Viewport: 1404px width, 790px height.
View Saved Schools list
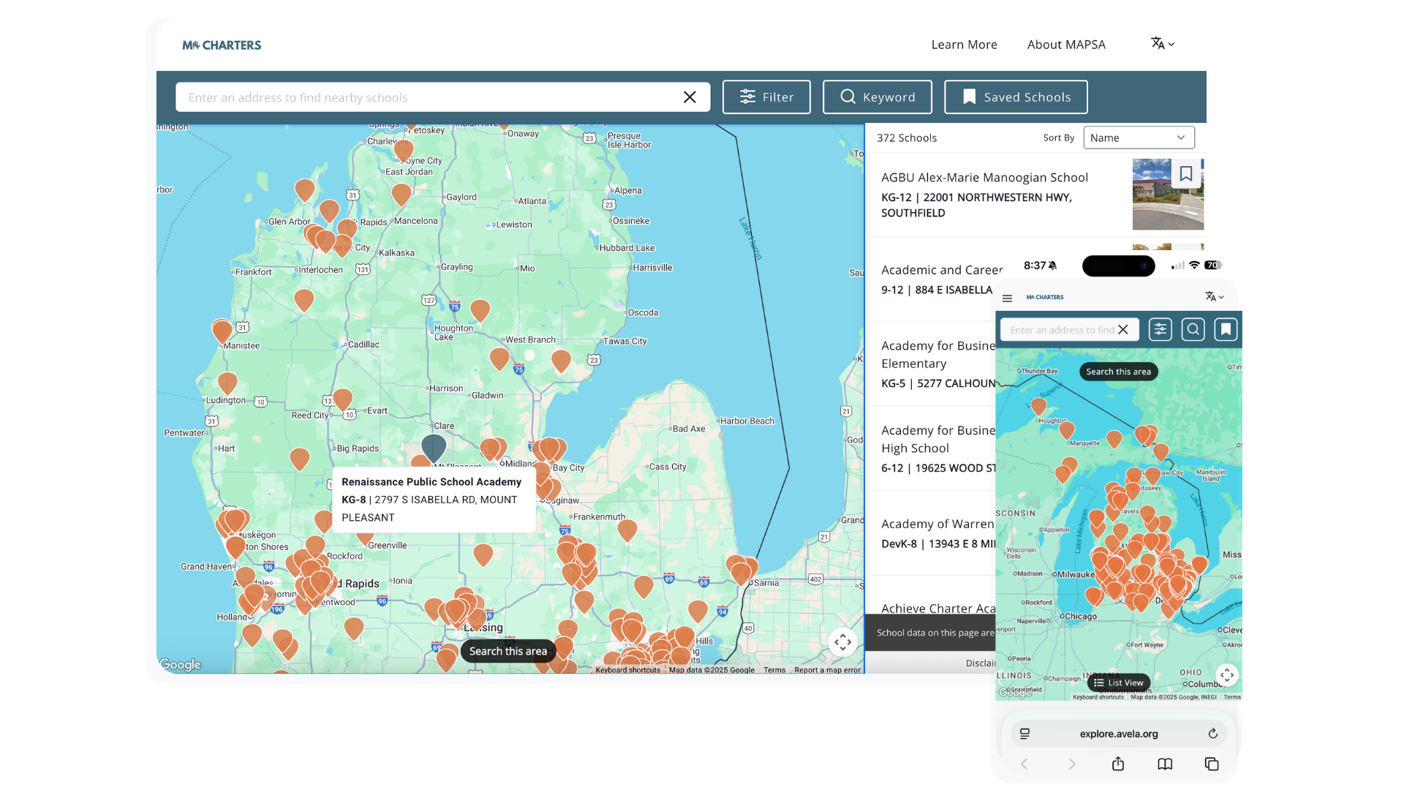[1015, 97]
